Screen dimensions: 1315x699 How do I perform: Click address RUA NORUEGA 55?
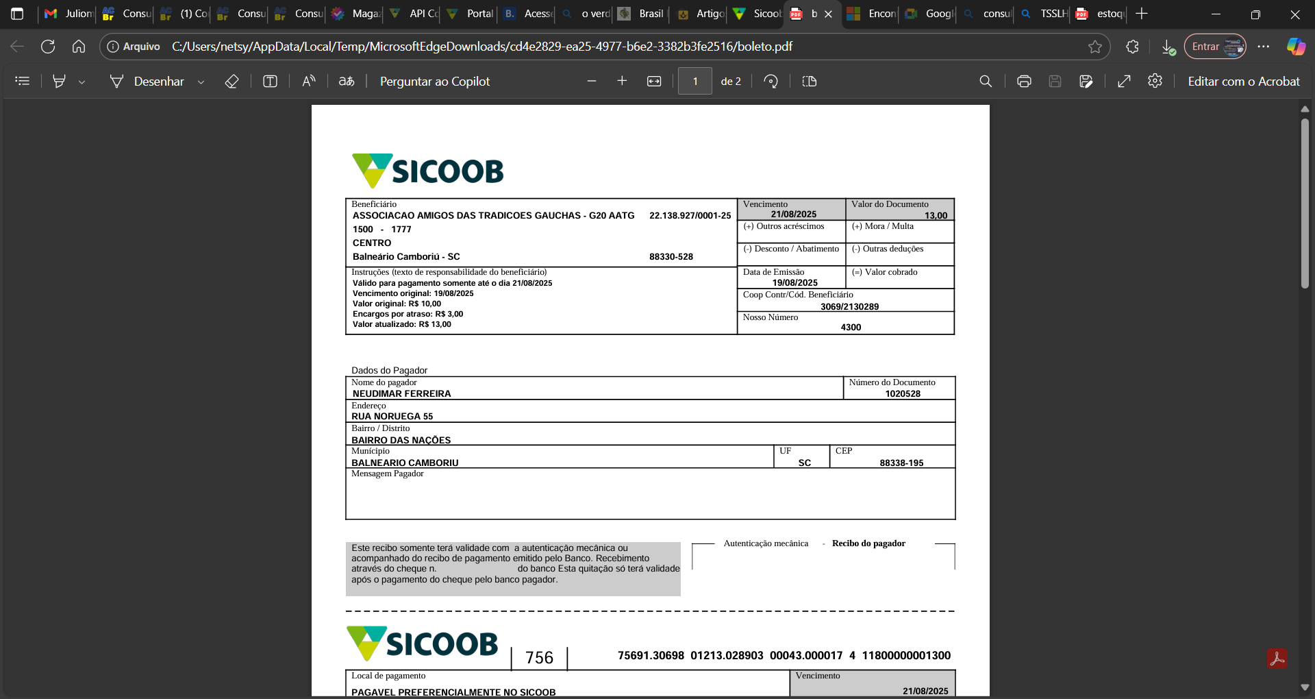pos(392,417)
